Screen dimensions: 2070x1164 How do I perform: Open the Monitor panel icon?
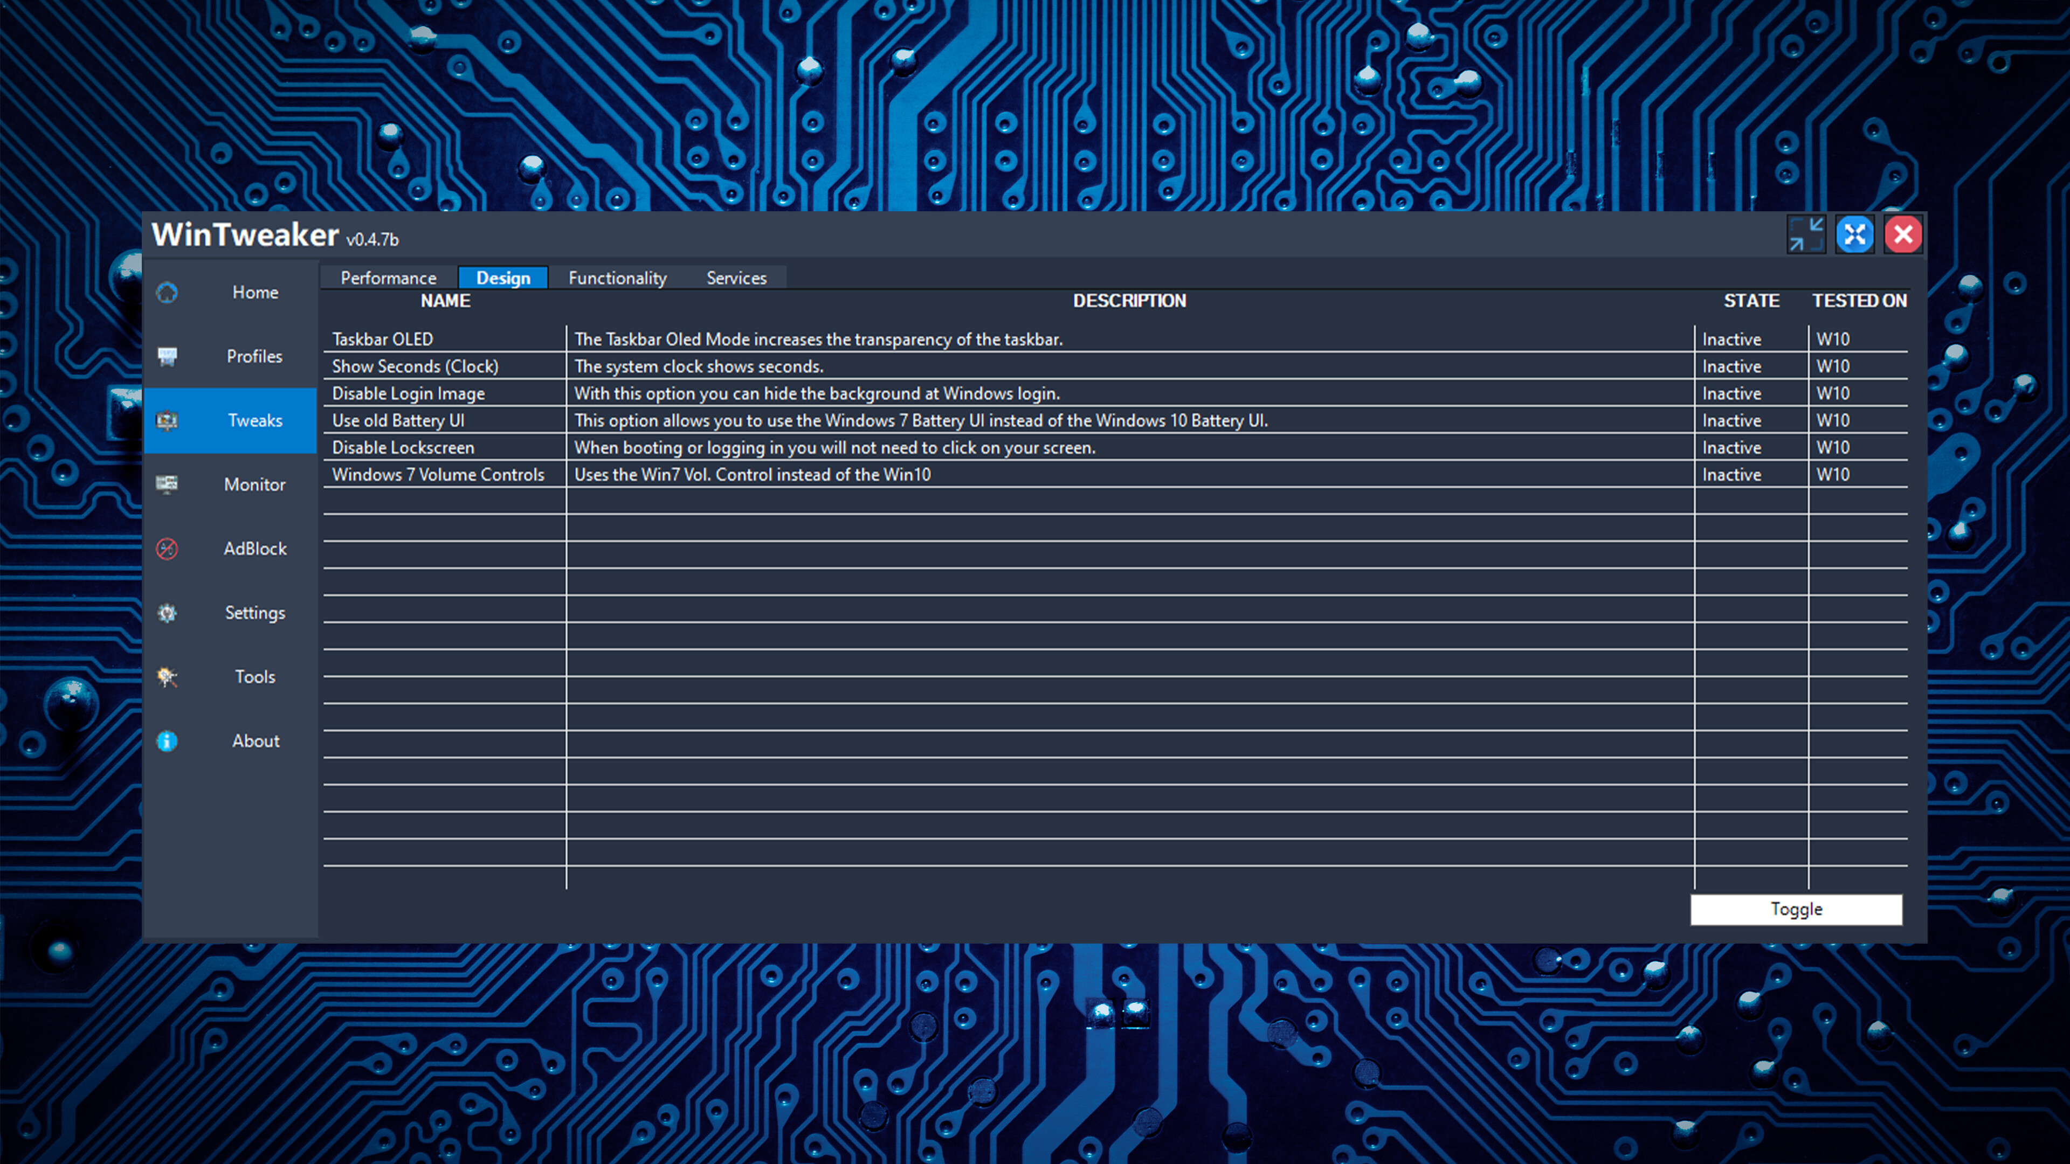tap(167, 484)
